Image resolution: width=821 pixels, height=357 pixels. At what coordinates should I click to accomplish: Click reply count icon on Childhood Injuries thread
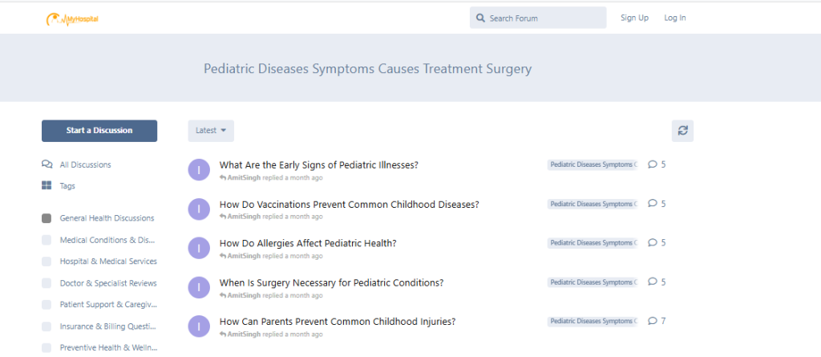pos(653,320)
